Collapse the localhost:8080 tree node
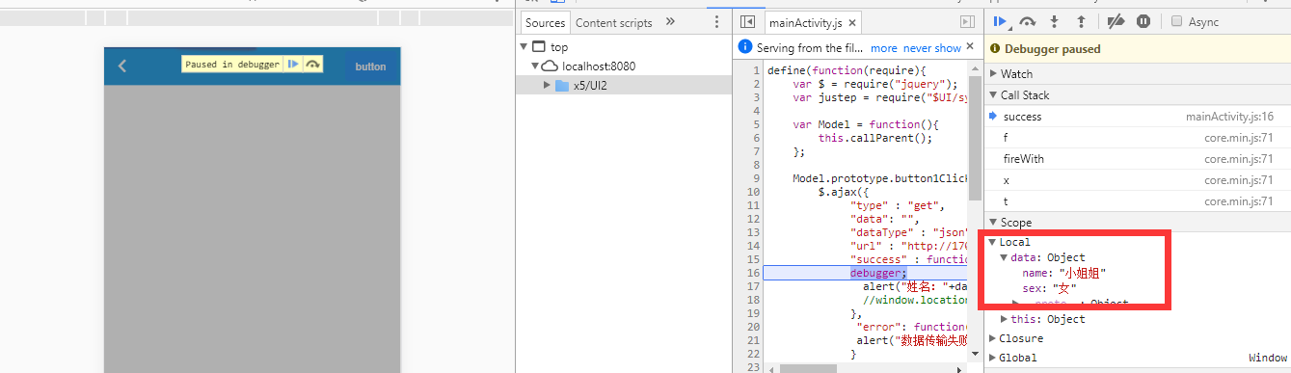 pos(536,66)
